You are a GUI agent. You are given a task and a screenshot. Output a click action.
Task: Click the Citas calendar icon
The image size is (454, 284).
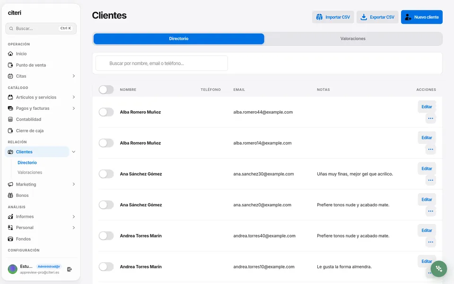(10, 76)
